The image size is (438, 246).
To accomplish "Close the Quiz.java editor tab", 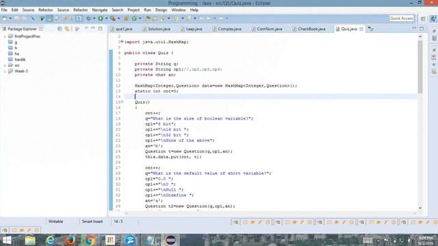I will pos(361,29).
